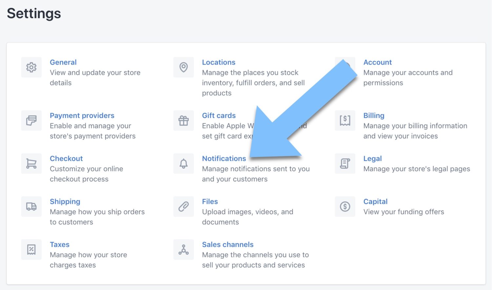492x290 pixels.
Task: Open the Account permissions settings
Action: 378,62
